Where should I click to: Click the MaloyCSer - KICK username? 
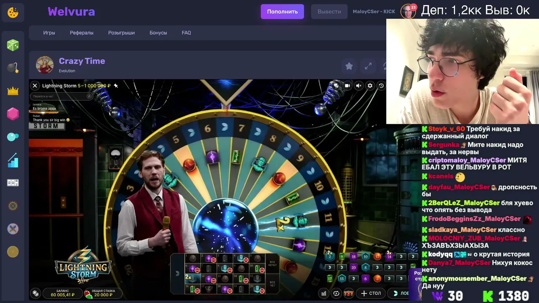click(x=374, y=12)
